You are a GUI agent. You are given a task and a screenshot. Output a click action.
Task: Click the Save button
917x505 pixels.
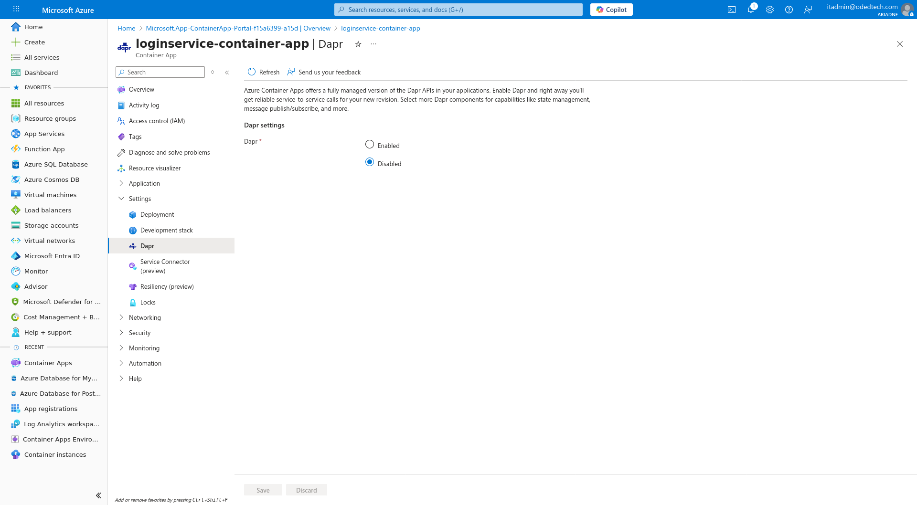coord(263,490)
